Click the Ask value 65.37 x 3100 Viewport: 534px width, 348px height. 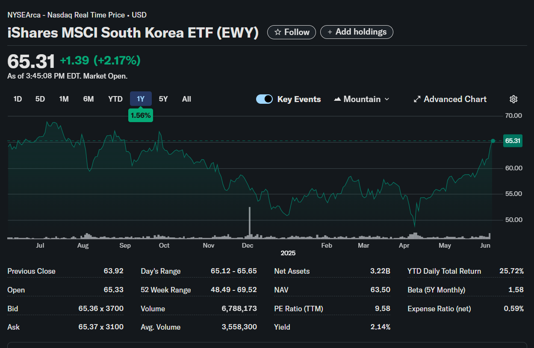(x=101, y=327)
